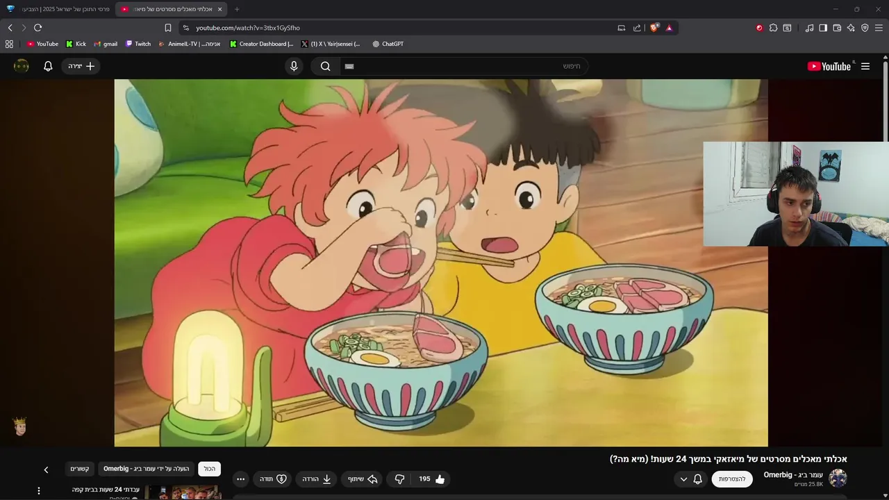This screenshot has height=500, width=889.
Task: Open the YouTube bookmark
Action: (x=42, y=44)
